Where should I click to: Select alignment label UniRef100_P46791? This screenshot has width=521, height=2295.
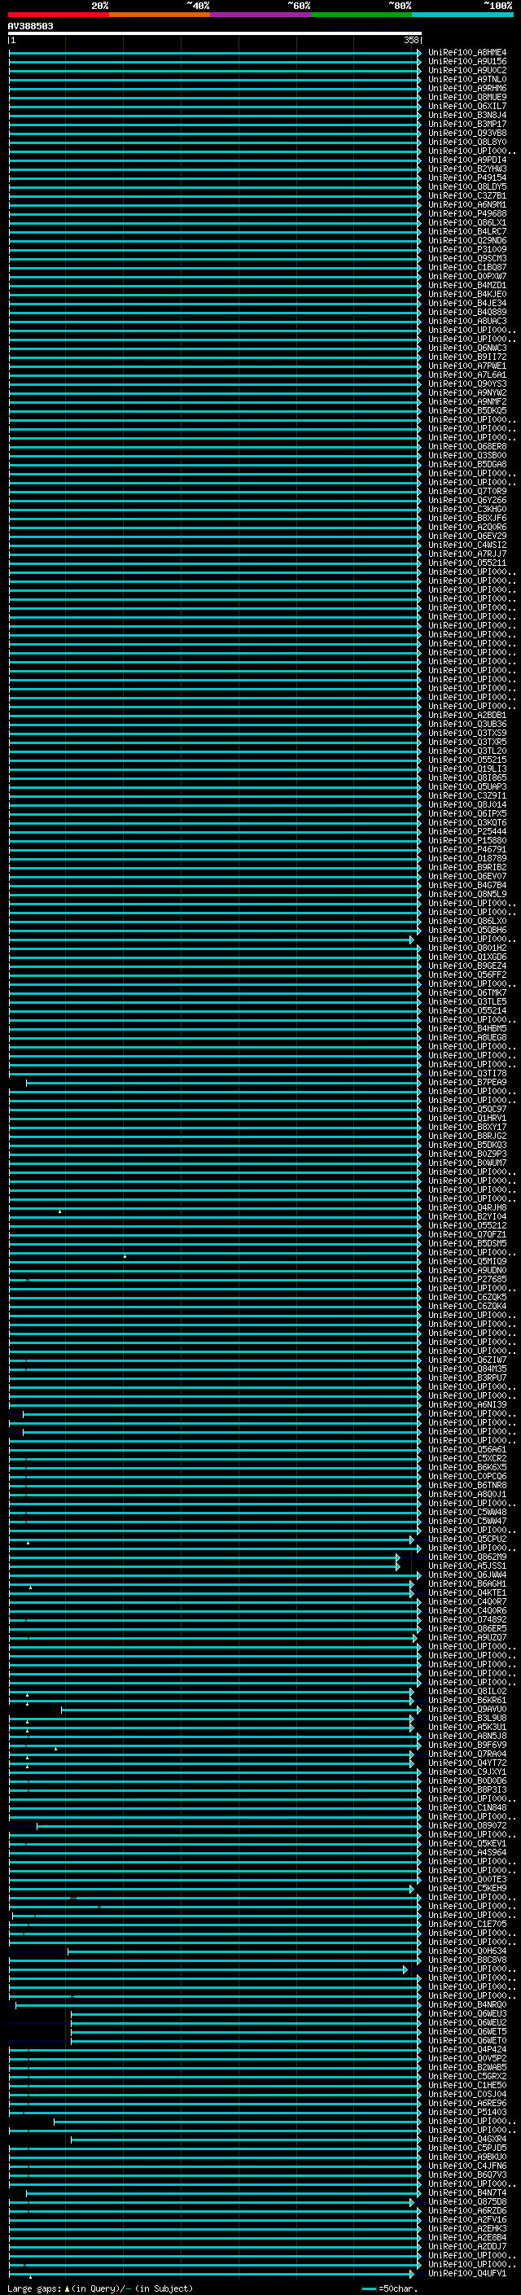[x=467, y=850]
